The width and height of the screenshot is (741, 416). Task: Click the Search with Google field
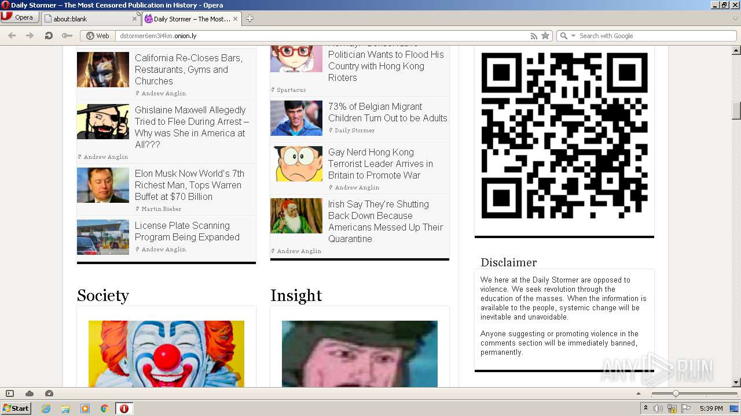pos(656,36)
